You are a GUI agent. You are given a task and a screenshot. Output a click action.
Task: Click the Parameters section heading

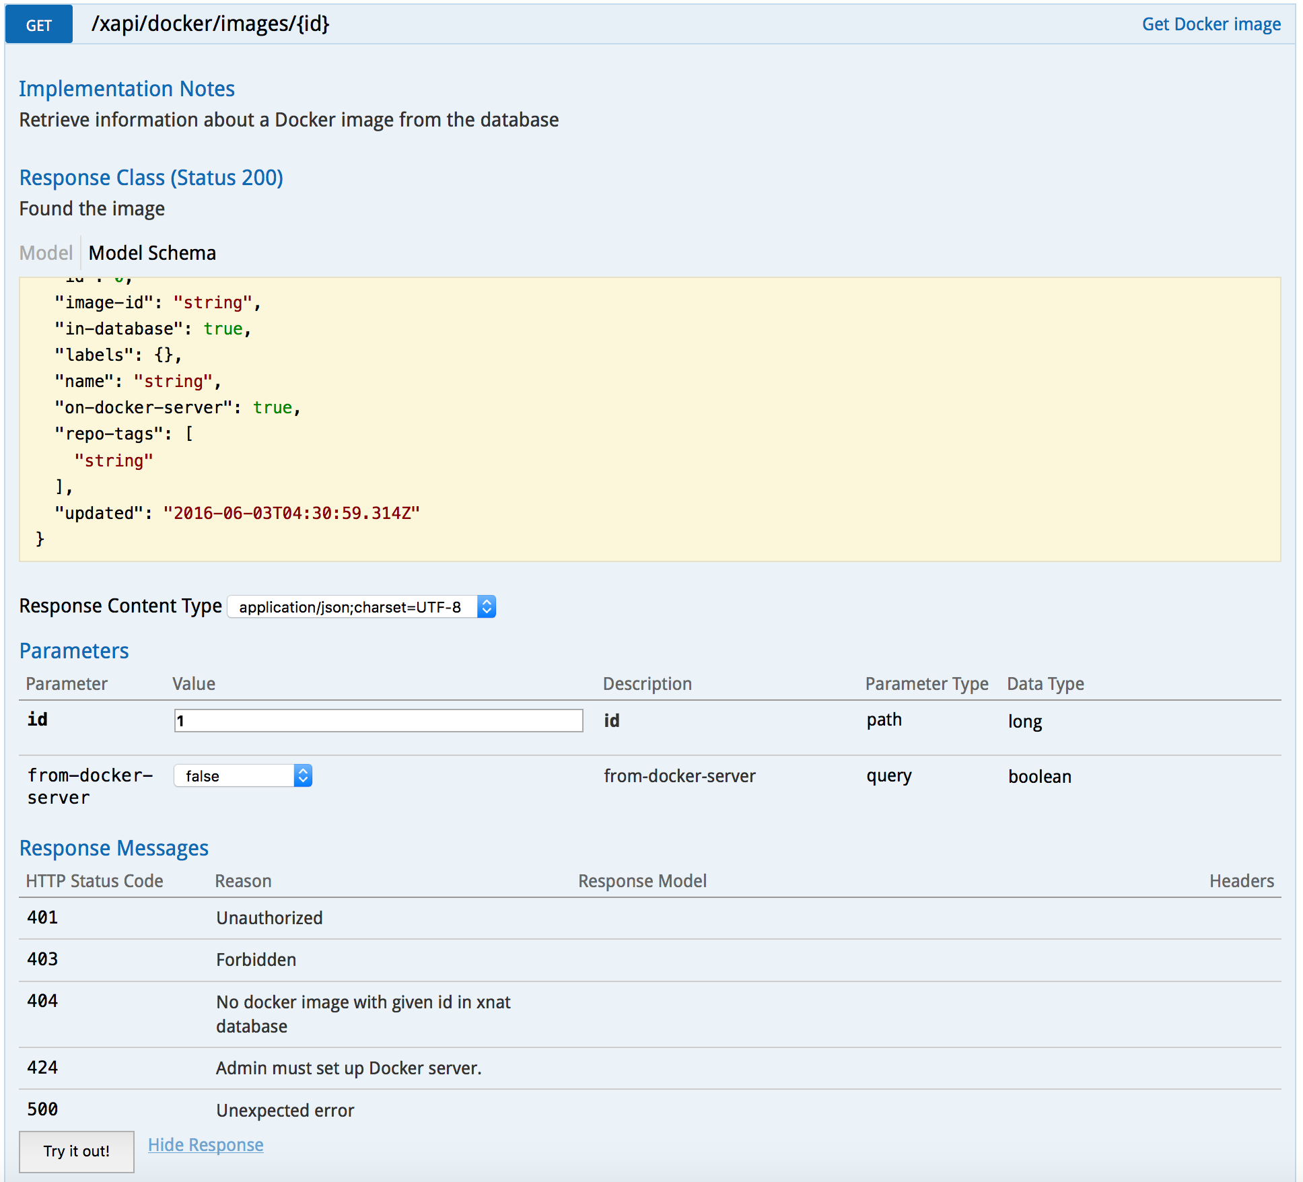(74, 651)
